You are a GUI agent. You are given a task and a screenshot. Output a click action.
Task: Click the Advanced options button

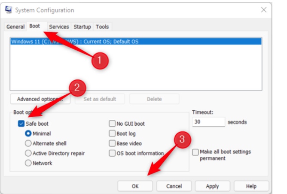(40, 99)
